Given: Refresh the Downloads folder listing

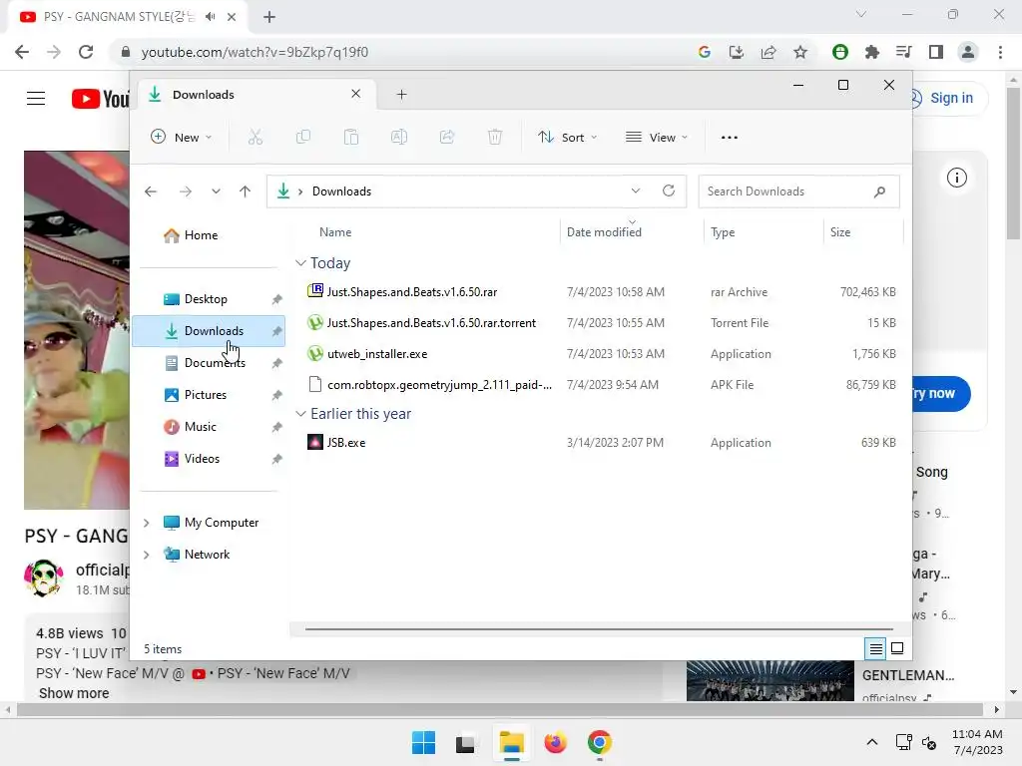Looking at the screenshot, I should 668,191.
